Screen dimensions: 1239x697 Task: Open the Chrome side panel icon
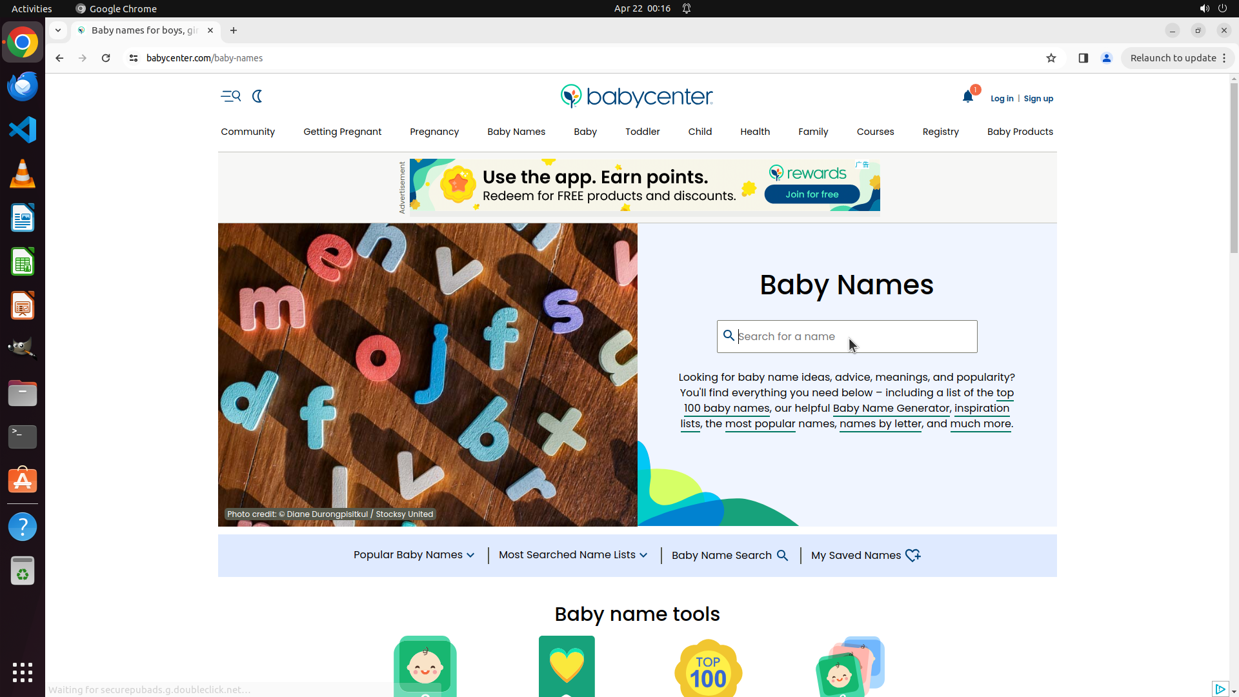pyautogui.click(x=1083, y=58)
